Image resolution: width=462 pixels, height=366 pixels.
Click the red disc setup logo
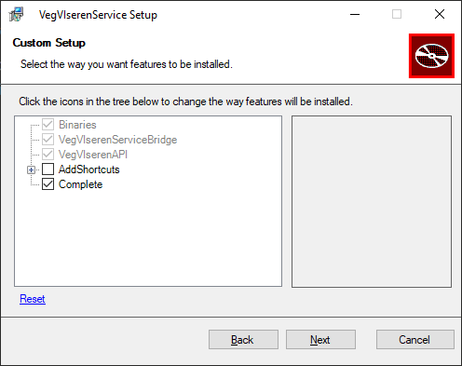431,56
